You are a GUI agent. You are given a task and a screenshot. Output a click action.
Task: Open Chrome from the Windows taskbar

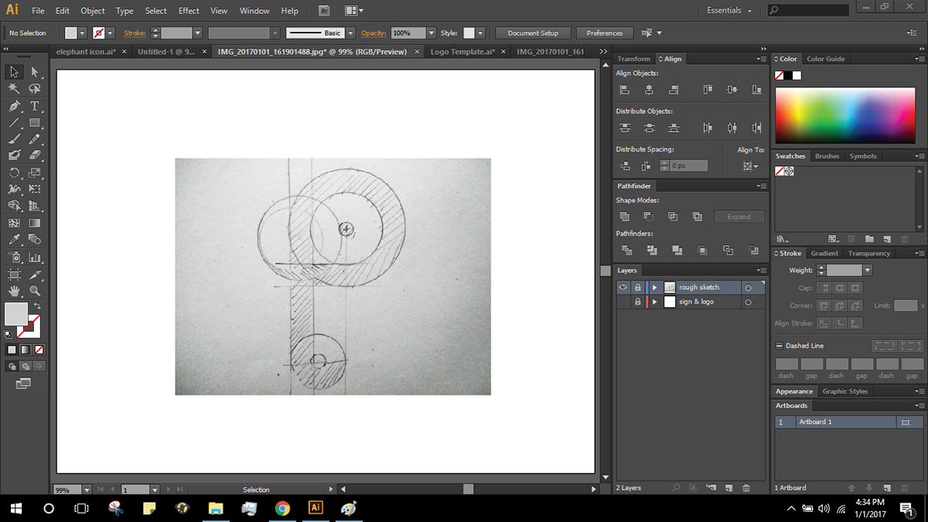click(x=282, y=508)
